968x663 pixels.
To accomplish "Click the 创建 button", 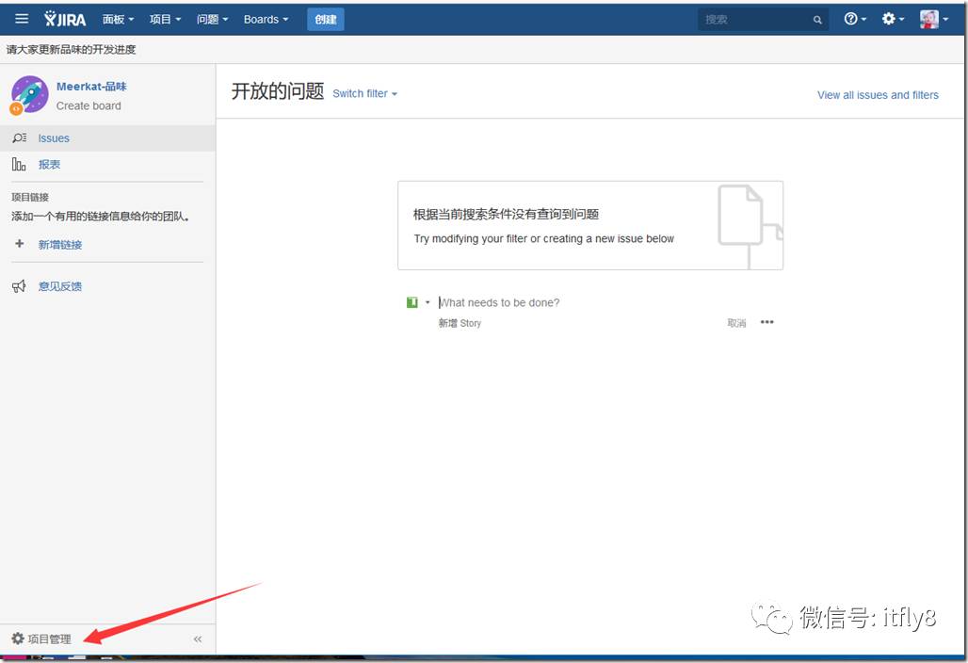I will point(326,19).
